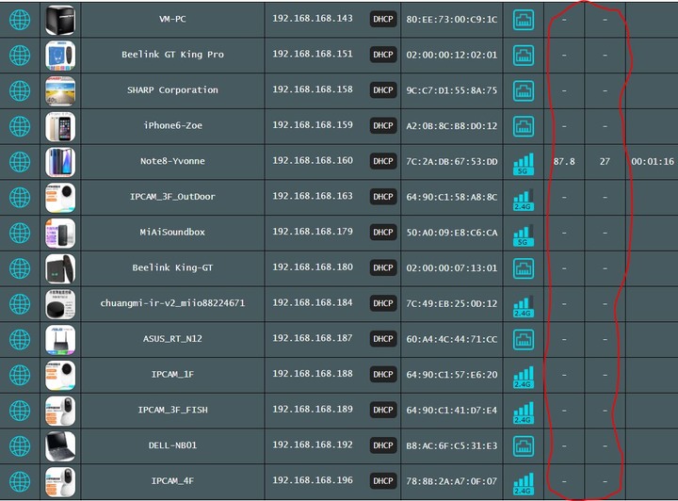Viewport: 678px width, 501px height.
Task: Click the 5G signal icon for MiAiSoundbox
Action: click(524, 234)
